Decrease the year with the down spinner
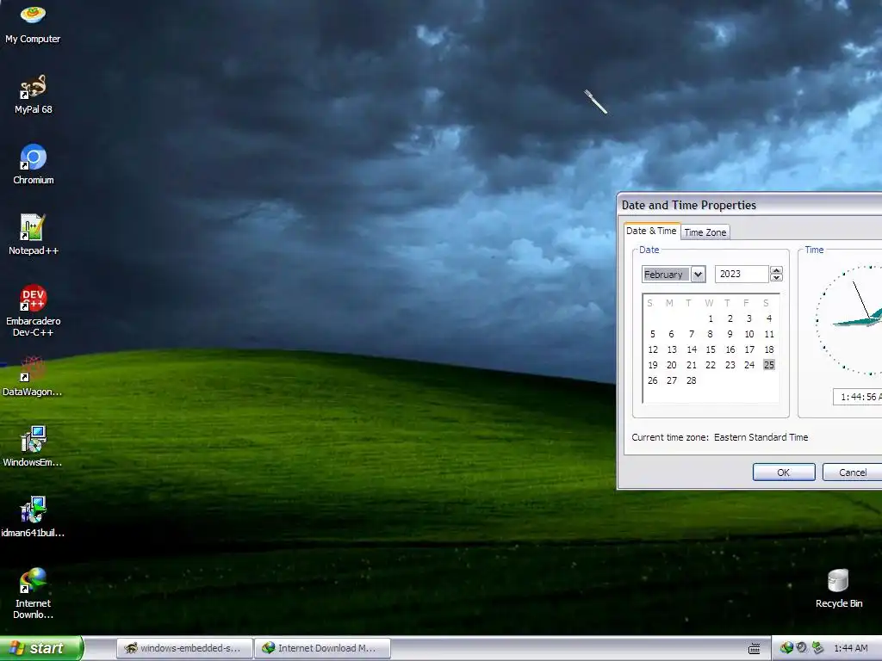The height and width of the screenshot is (661, 882). click(776, 278)
